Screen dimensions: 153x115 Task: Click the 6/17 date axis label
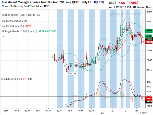(6, 111)
